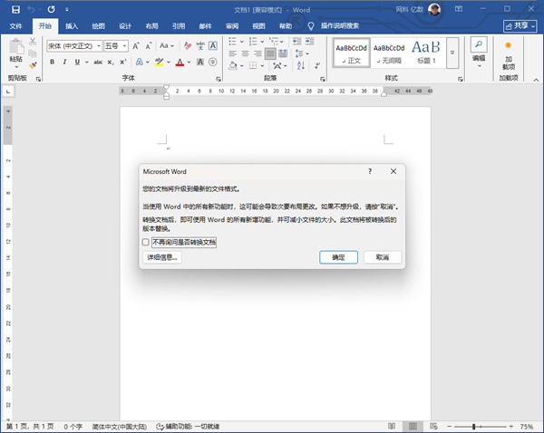This screenshot has height=433, width=544.
Task: Collapse the ribbon with the chevron
Action: pyautogui.click(x=536, y=80)
